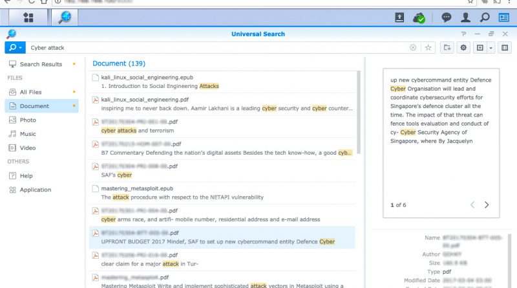This screenshot has width=517, height=288.
Task: Open the notifications chat bubble icon
Action: coord(446,17)
